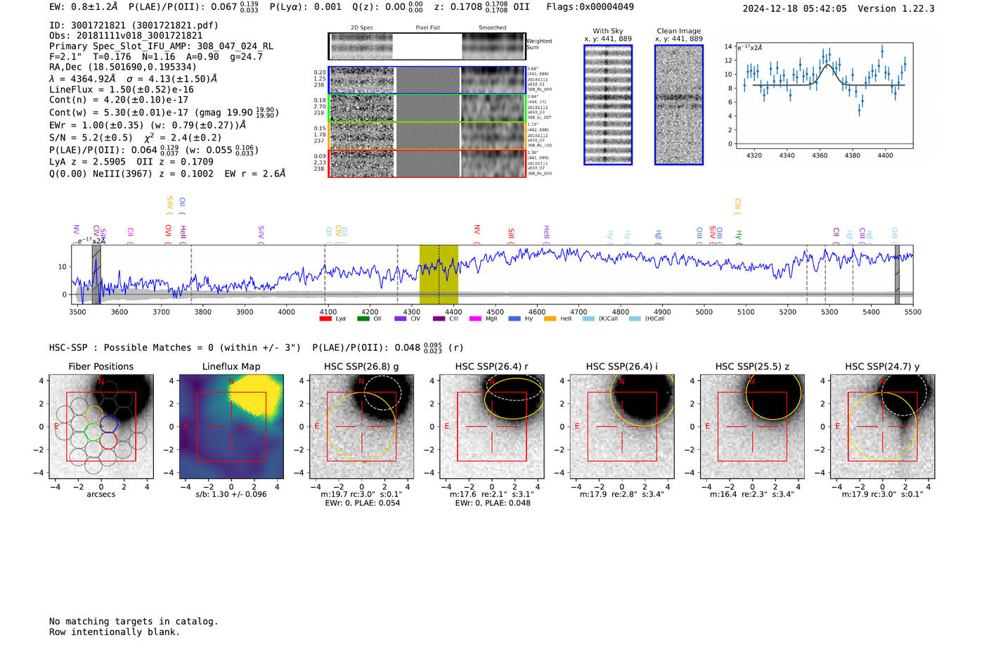984x670 pixels.
Task: Click the purple CIV legend swatch
Action: 401,318
